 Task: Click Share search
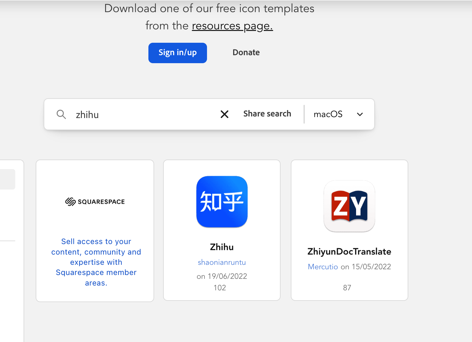pyautogui.click(x=267, y=114)
